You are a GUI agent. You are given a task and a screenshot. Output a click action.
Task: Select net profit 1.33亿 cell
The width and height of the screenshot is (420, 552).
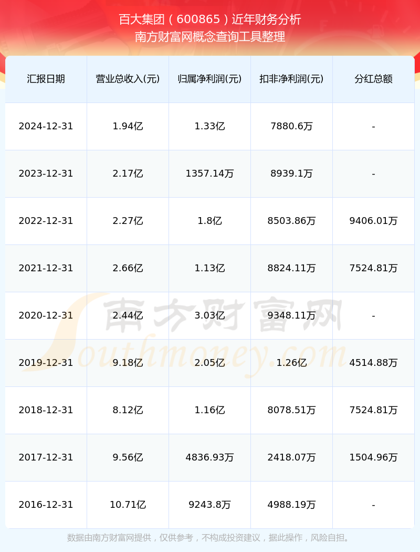click(210, 126)
